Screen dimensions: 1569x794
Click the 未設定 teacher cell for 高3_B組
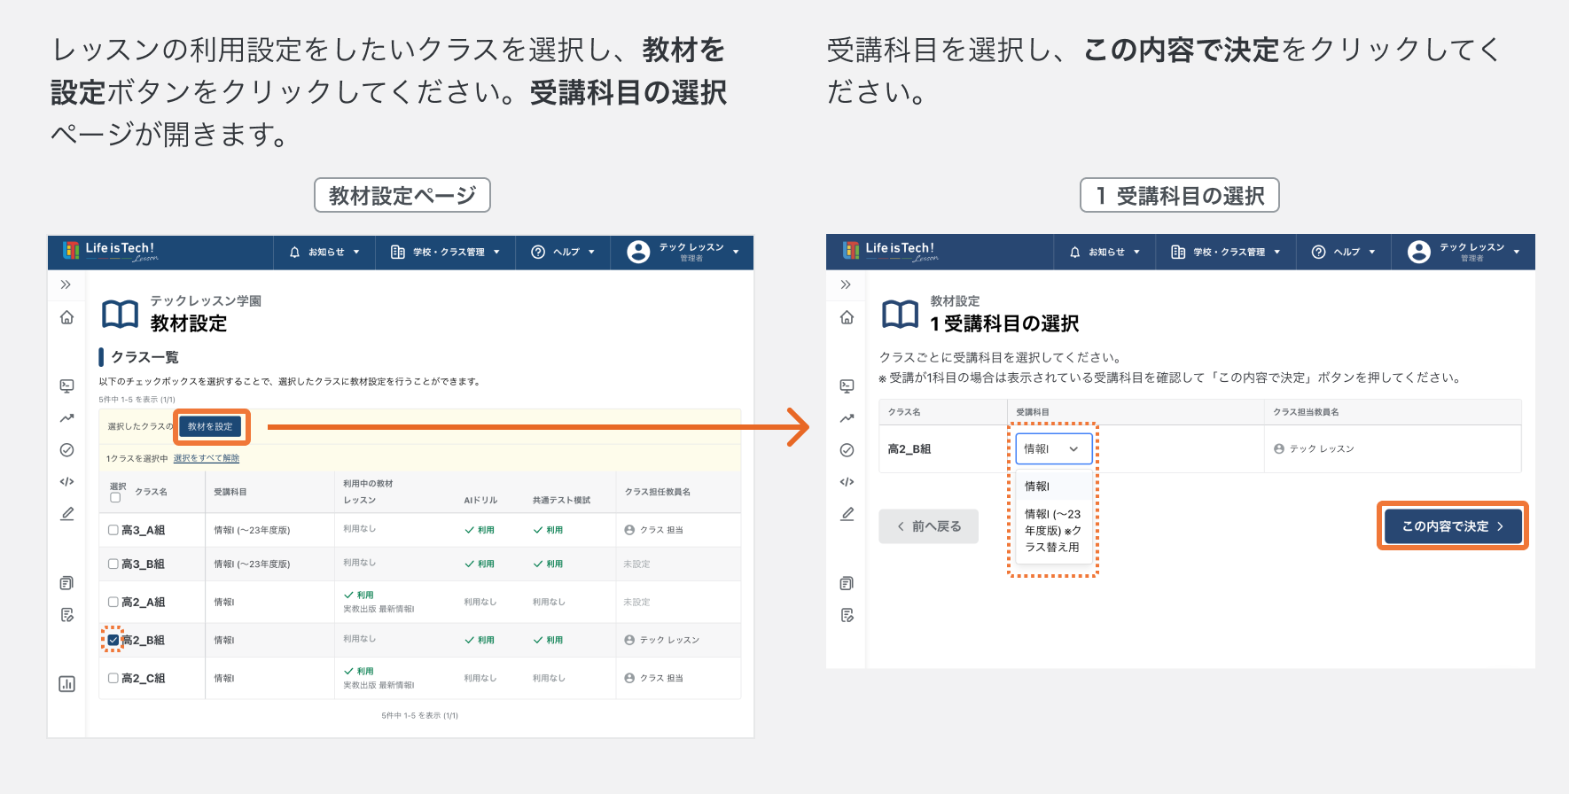(x=636, y=564)
